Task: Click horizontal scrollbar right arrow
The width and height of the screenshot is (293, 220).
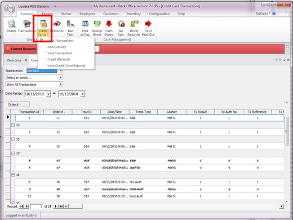Action: tap(281, 206)
